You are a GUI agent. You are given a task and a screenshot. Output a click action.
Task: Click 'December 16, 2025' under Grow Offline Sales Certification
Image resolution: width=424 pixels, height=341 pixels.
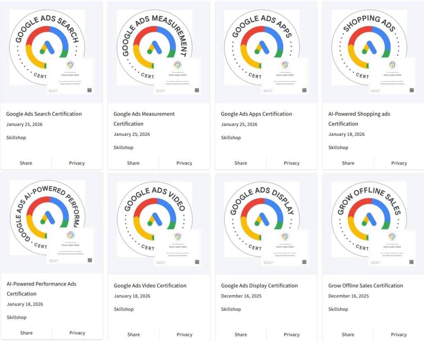tap(349, 296)
